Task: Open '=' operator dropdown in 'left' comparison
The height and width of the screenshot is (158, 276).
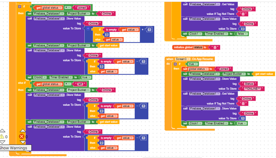Action: [x=68, y=84]
